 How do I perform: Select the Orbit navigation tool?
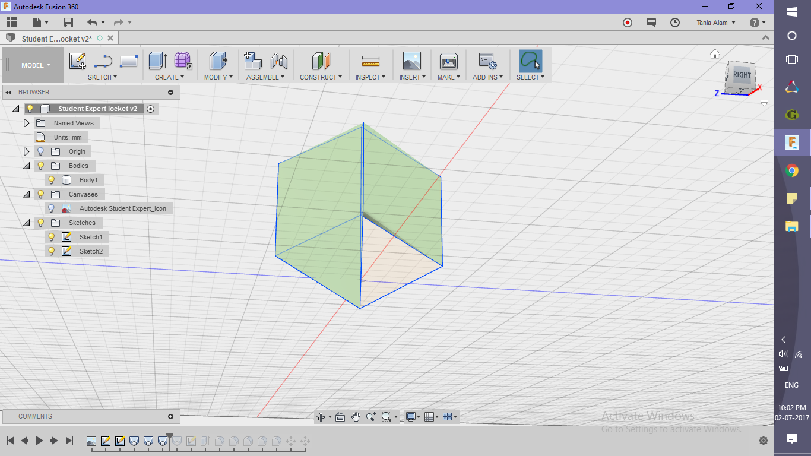321,417
